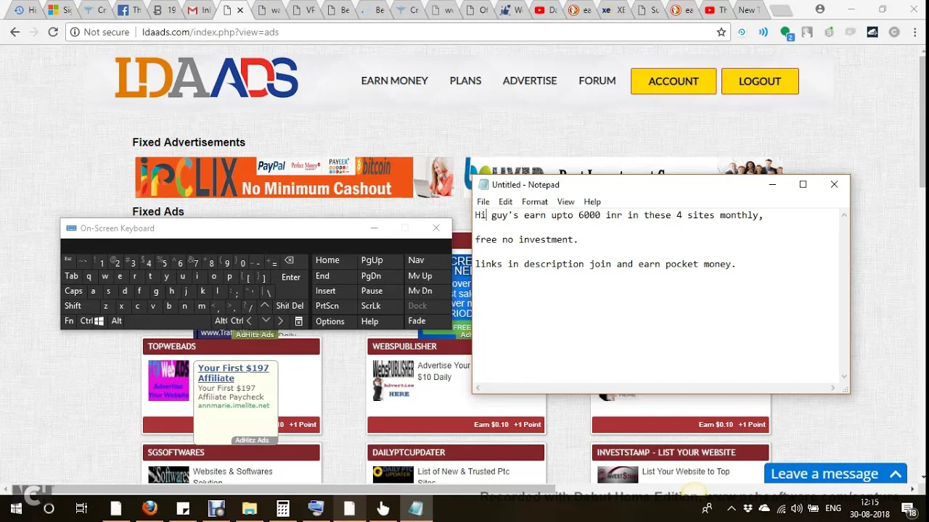Screen dimensions: 929x522
Task: Click the LDA ADS site logo
Action: 207,78
